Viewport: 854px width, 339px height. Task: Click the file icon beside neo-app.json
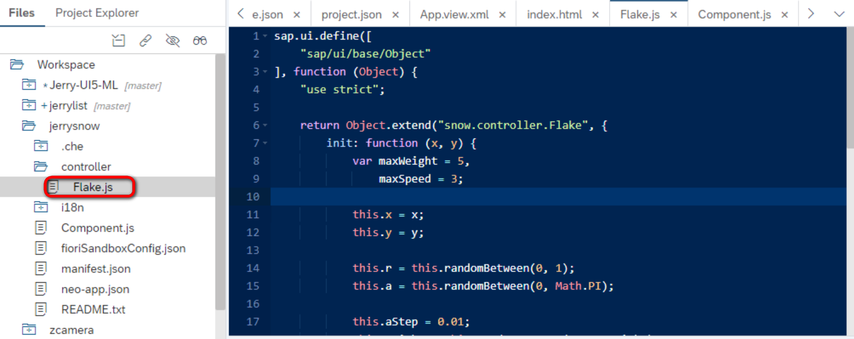point(41,289)
